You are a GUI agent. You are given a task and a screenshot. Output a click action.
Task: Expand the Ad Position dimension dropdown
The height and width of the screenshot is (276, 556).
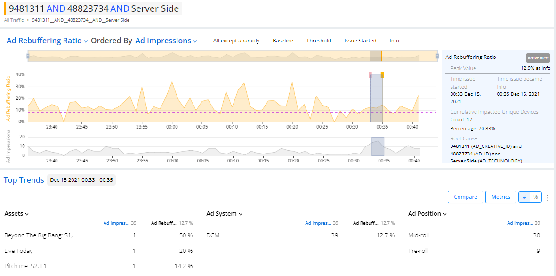point(427,214)
